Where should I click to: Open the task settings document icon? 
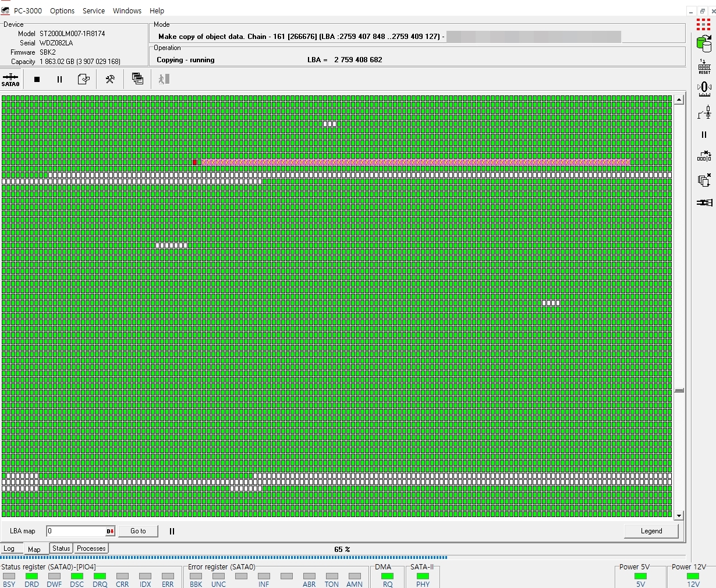[x=84, y=79]
